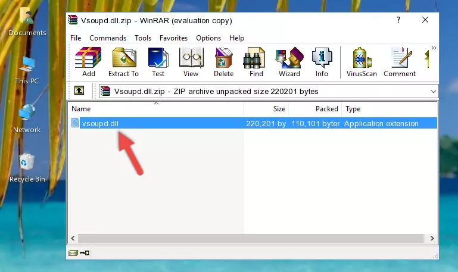Open the Comment tool
This screenshot has width=458, height=272.
coord(400,62)
